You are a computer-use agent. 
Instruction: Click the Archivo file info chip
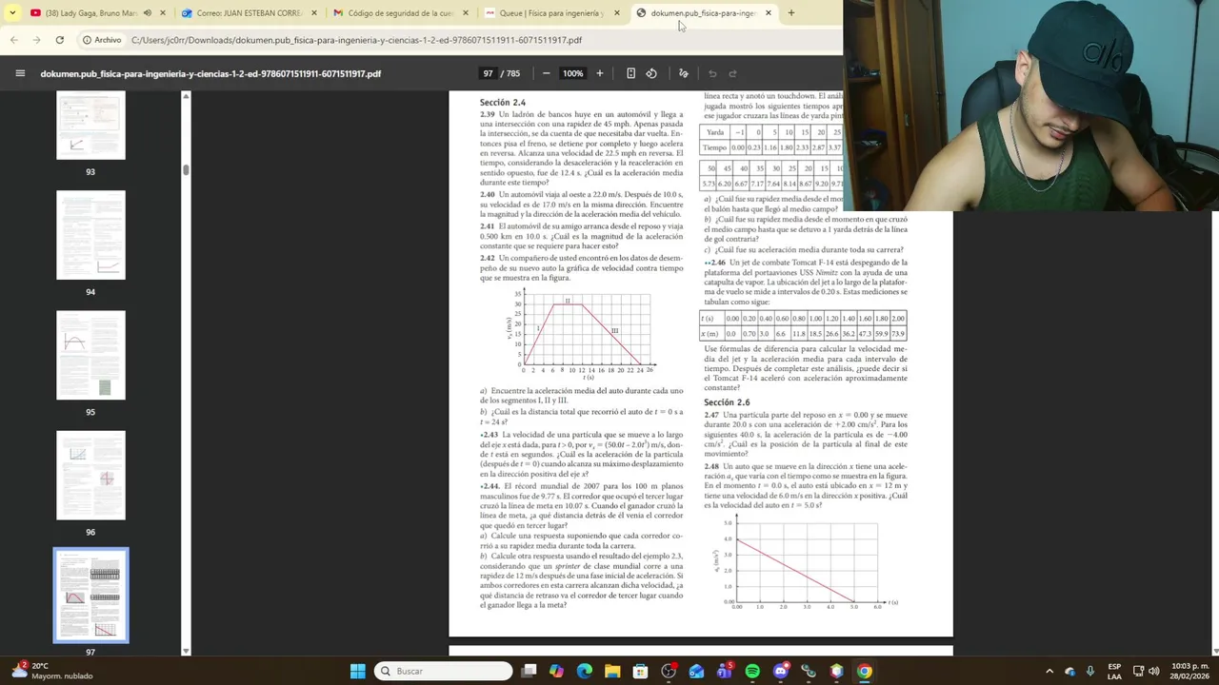[x=102, y=40]
